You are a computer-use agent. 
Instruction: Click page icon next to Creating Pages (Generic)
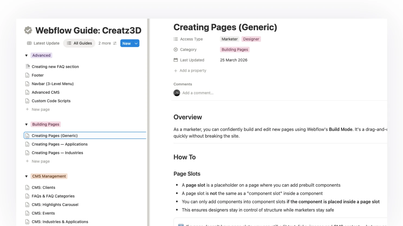point(27,136)
